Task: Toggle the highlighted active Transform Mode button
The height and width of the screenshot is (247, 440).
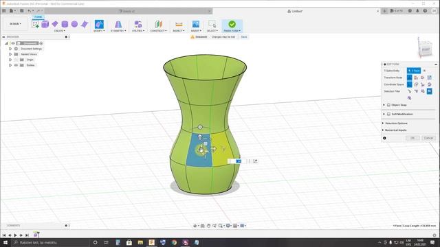Action: [x=410, y=78]
